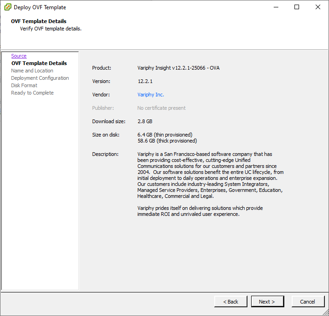This screenshot has height=316, width=329.
Task: Open the Source step link
Action: [x=19, y=56]
